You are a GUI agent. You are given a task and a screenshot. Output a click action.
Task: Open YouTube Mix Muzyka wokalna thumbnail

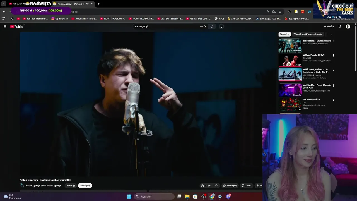click(x=290, y=46)
